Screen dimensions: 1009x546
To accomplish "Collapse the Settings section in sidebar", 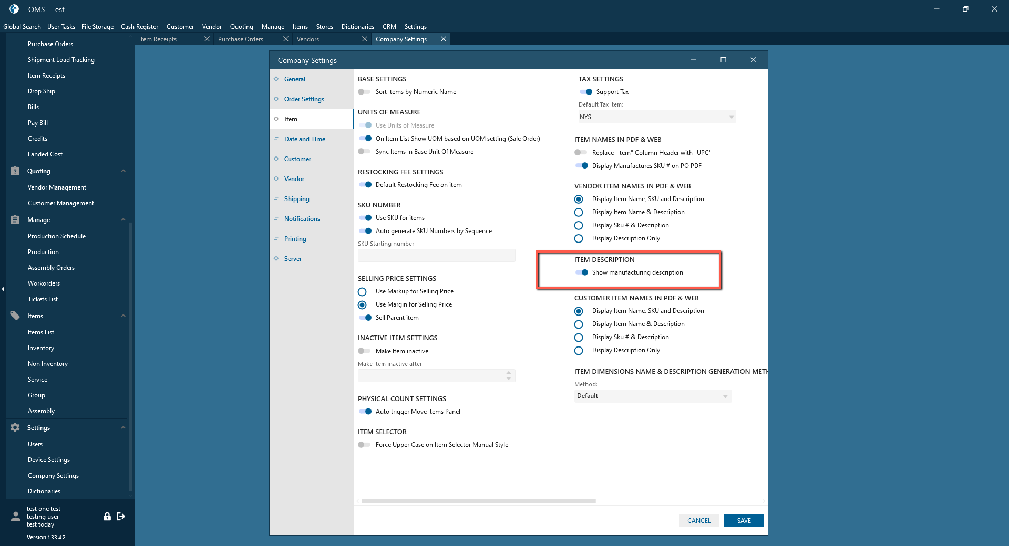I will pos(123,428).
